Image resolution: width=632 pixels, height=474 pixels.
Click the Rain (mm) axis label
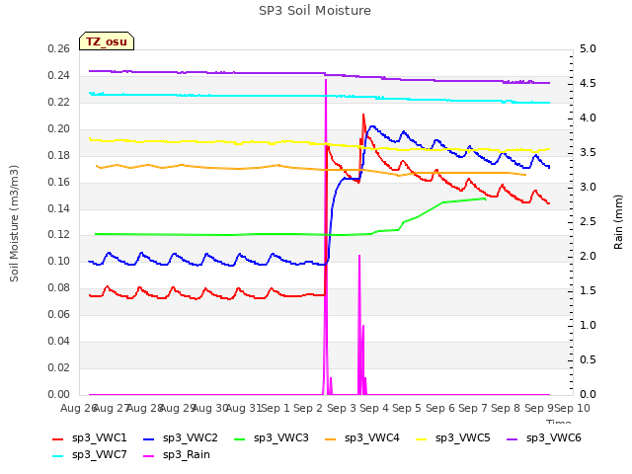tap(618, 222)
